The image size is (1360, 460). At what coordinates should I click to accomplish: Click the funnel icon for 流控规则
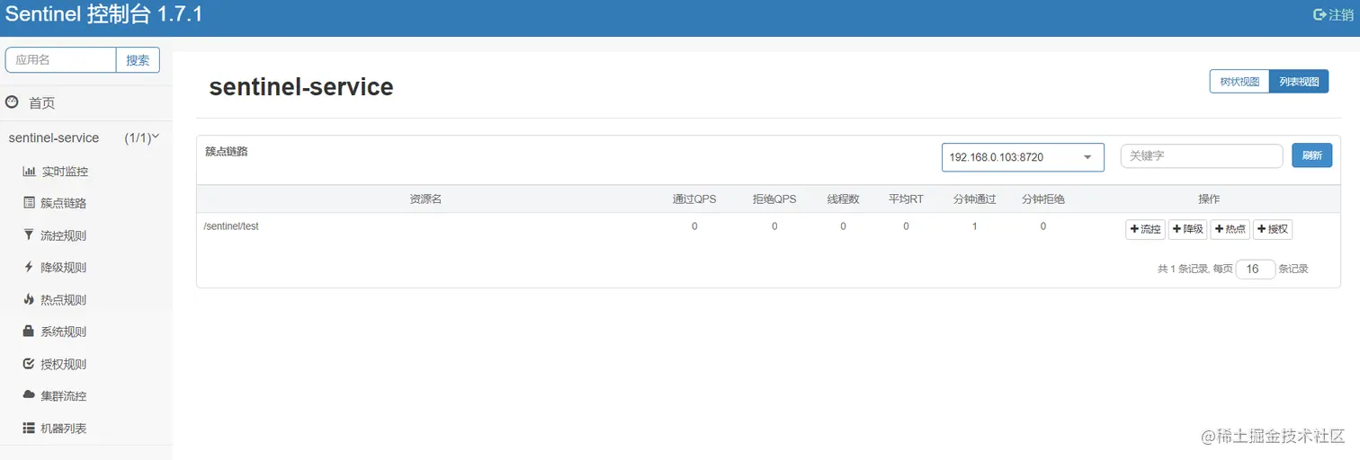(x=29, y=235)
